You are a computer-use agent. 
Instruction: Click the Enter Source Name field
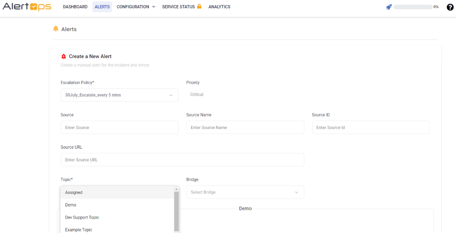(x=245, y=128)
